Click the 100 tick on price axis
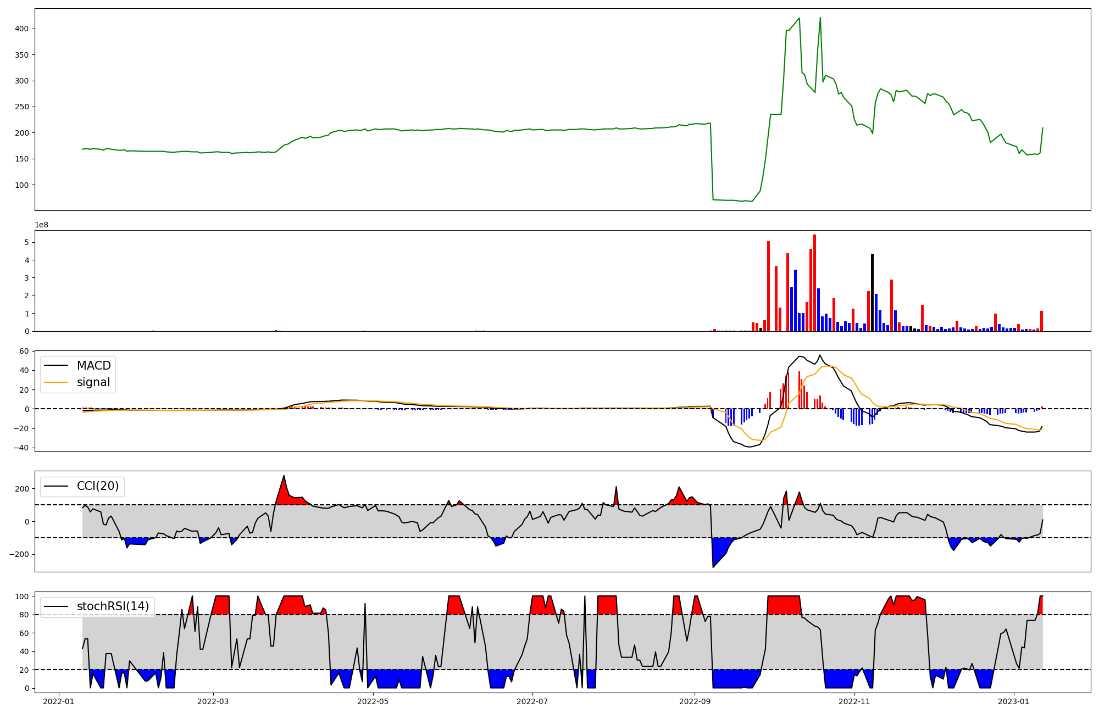 (21, 185)
